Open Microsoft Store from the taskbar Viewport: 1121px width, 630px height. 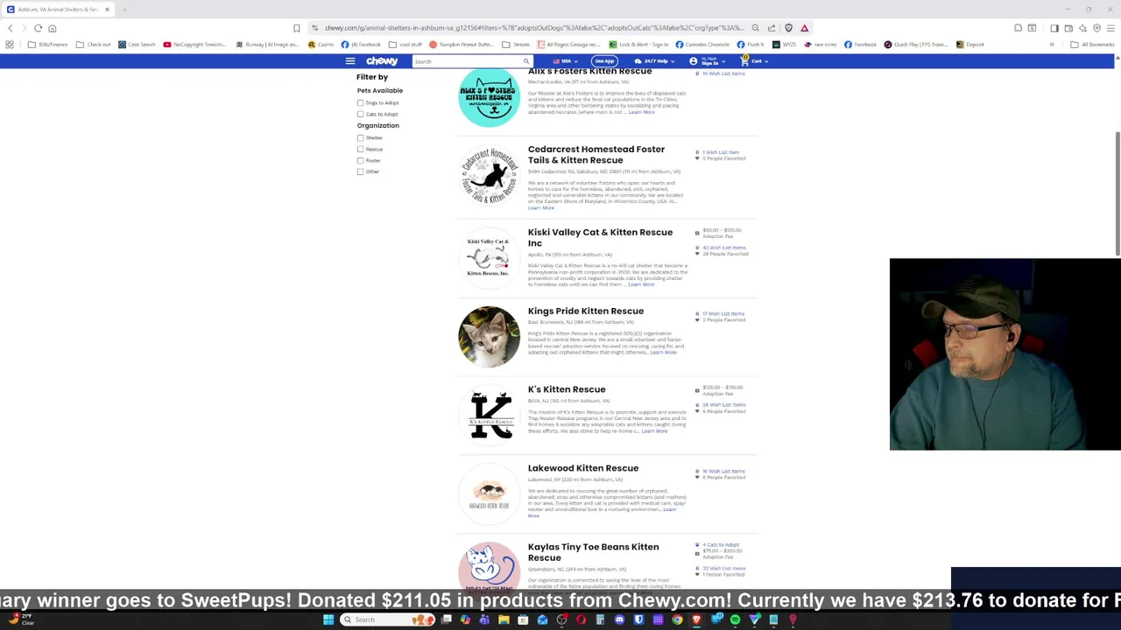[x=523, y=619]
